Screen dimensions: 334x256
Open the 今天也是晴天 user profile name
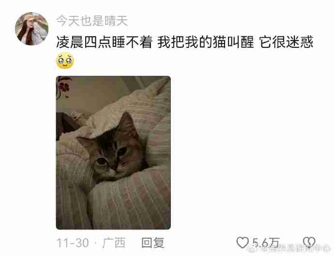pyautogui.click(x=92, y=21)
